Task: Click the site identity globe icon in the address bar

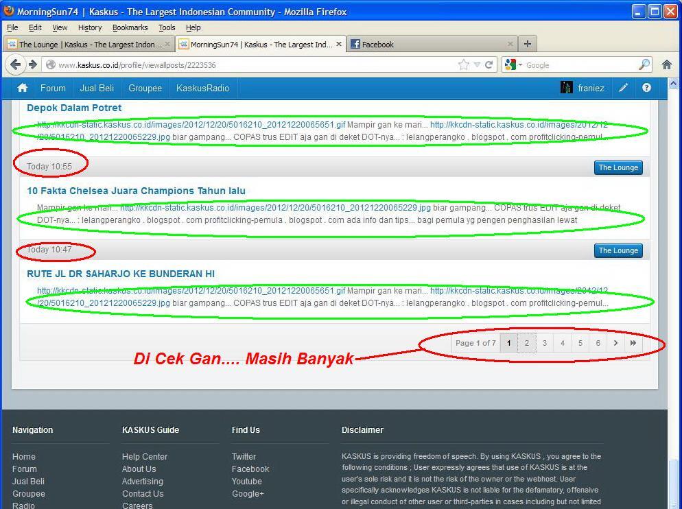Action: click(51, 64)
